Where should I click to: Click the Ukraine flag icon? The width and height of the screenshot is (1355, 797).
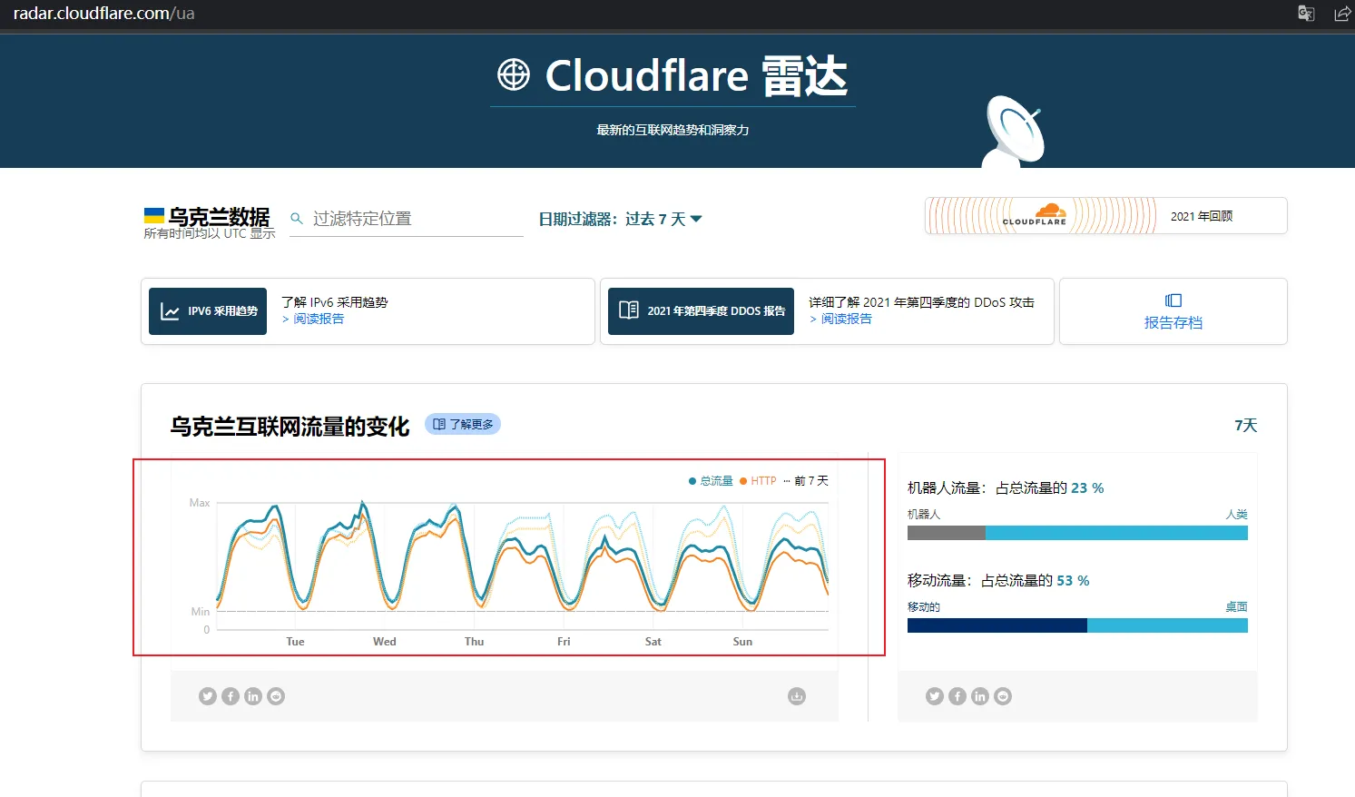click(154, 215)
